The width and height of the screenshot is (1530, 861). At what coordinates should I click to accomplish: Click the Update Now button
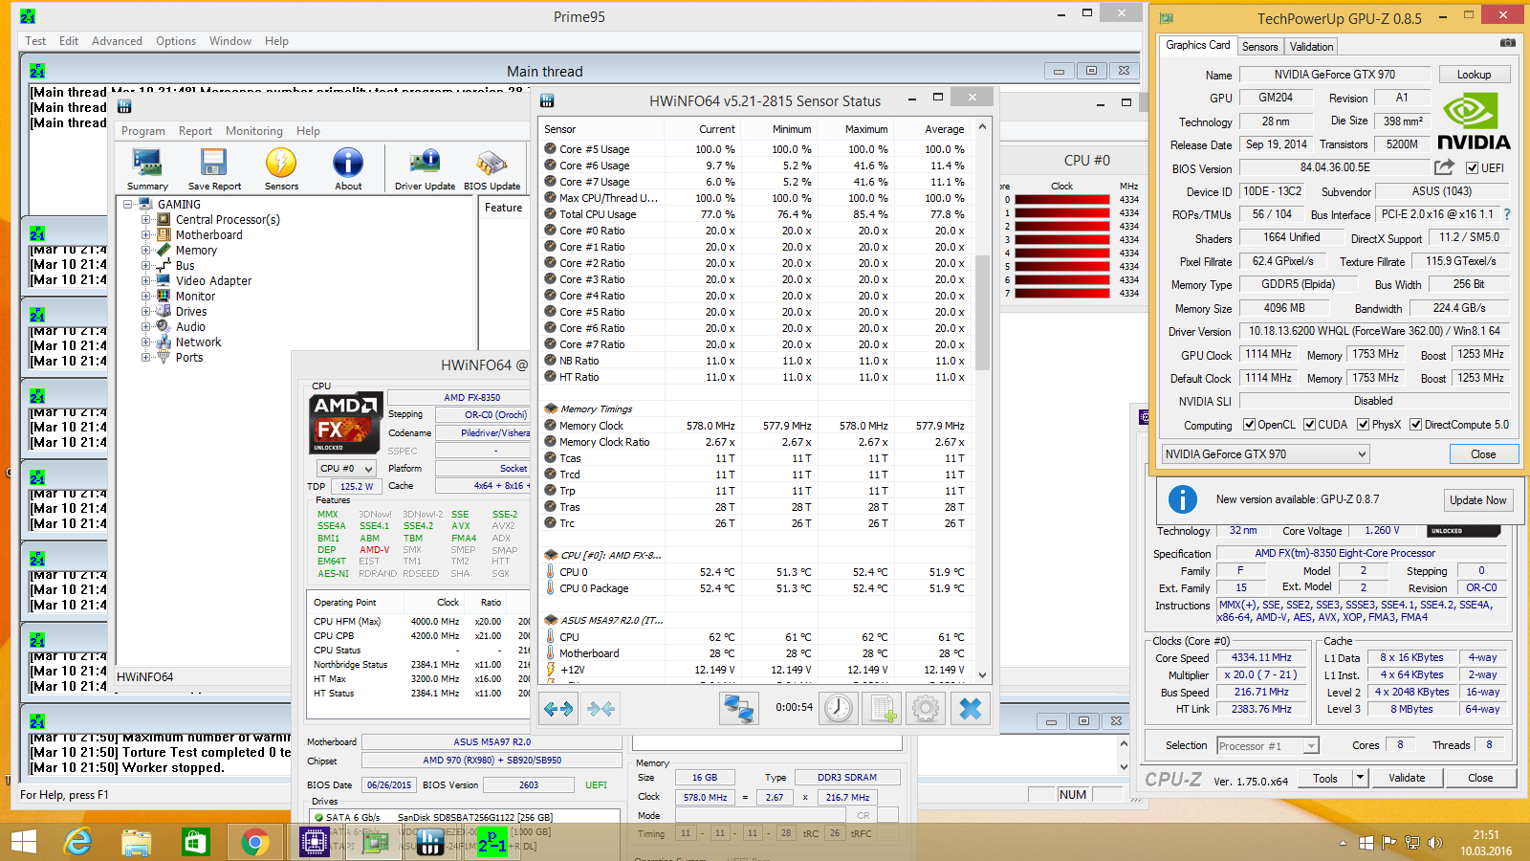[1477, 500]
